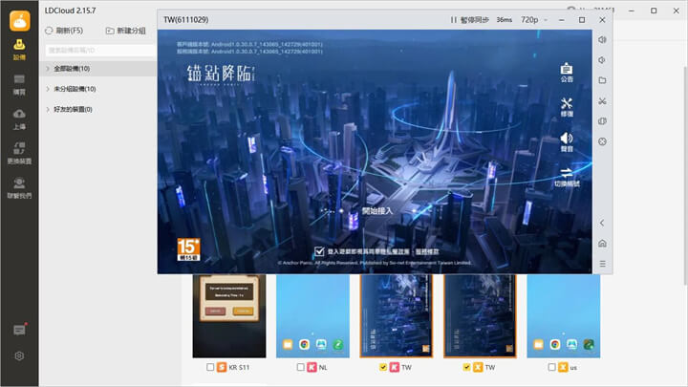Image resolution: width=688 pixels, height=387 pixels.
Task: Pause sync (暫停同步) in TW window
Action: [x=469, y=20]
